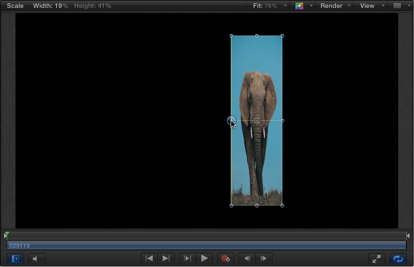Click the play from current frame icon
This screenshot has width=414, height=267.
click(187, 258)
